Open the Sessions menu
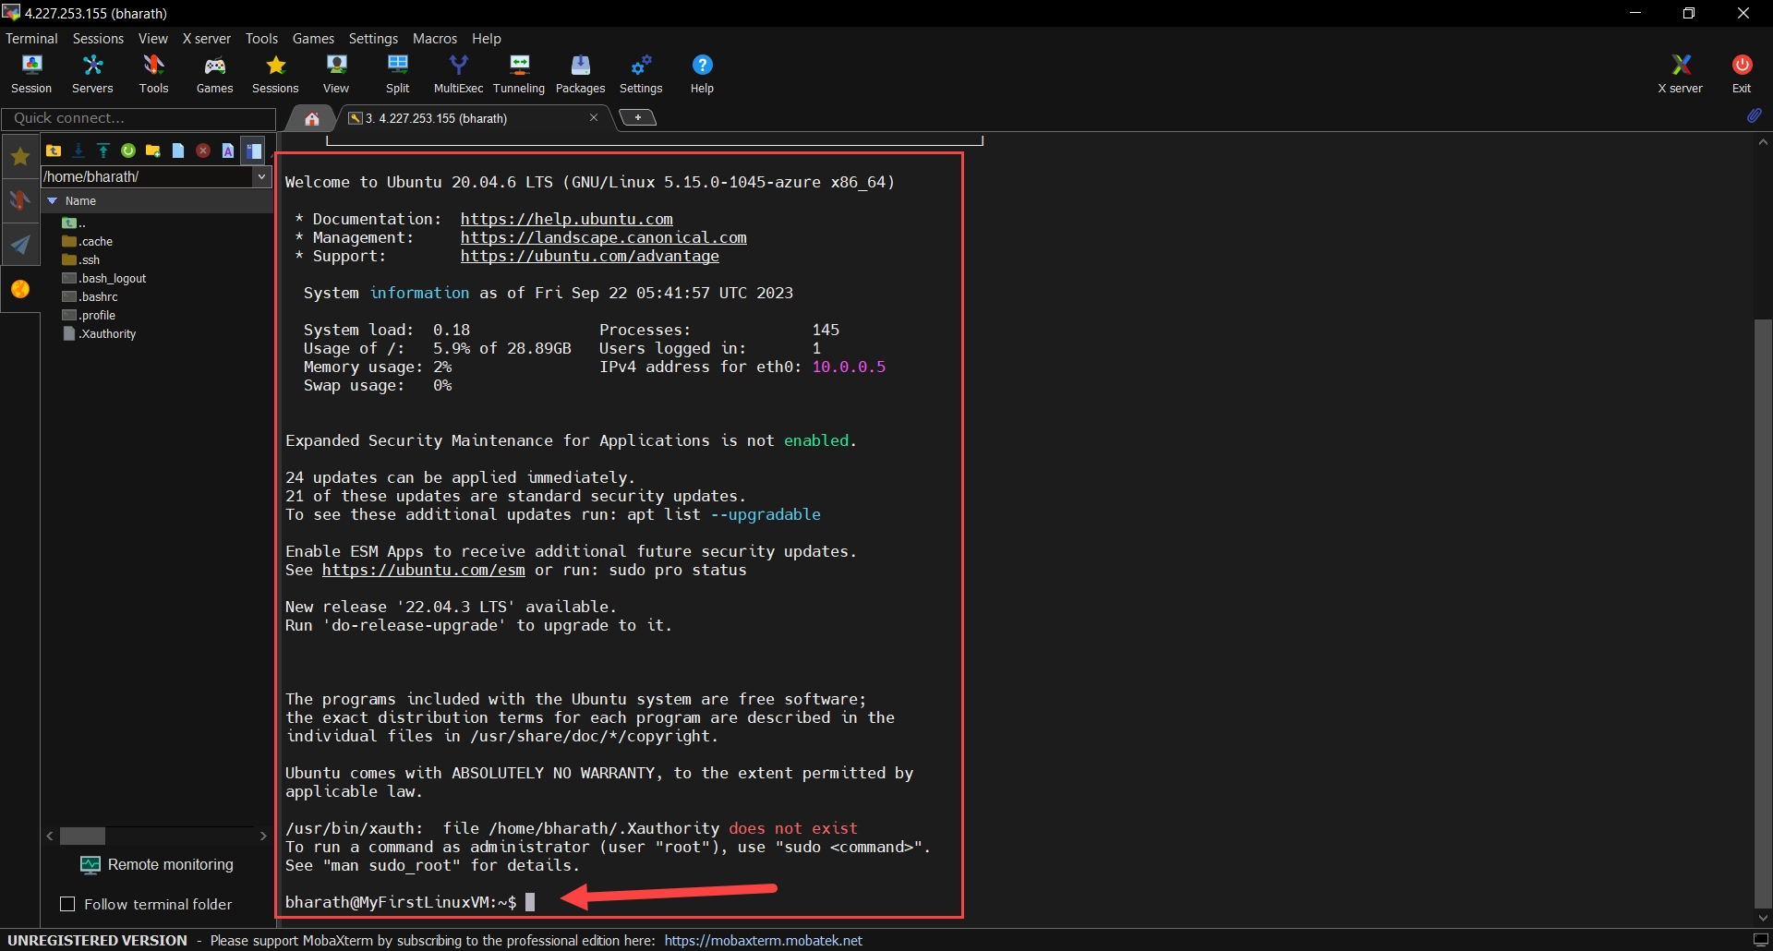This screenshot has height=951, width=1773. coord(98,39)
